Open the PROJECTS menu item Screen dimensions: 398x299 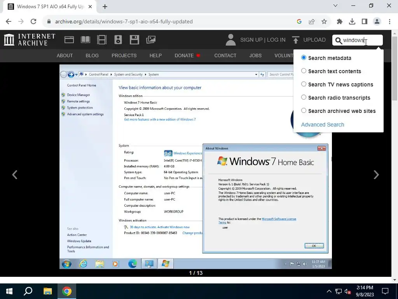(124, 55)
